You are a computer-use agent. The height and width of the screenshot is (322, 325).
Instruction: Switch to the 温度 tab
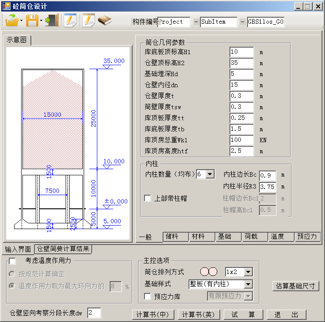coord(281,237)
